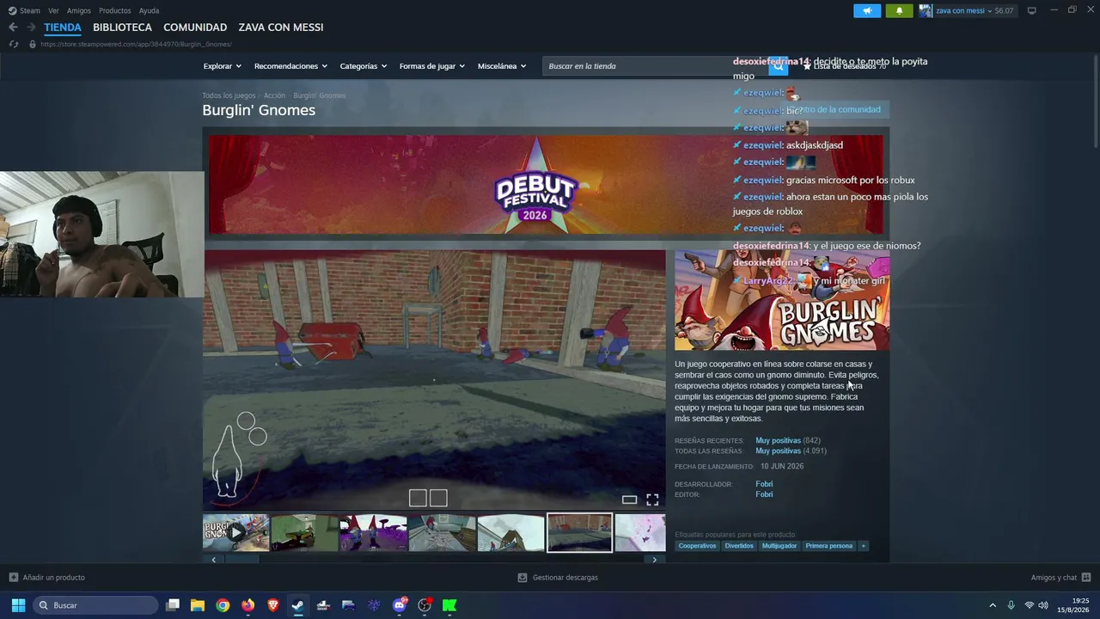
Task: Open Google Chrome from the taskbar
Action: pos(223,605)
